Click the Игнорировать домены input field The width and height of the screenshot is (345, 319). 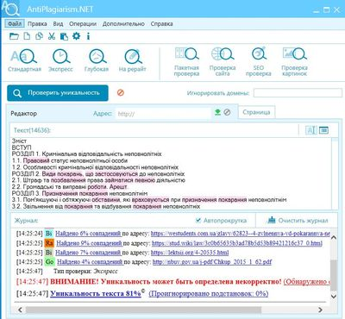click(298, 93)
